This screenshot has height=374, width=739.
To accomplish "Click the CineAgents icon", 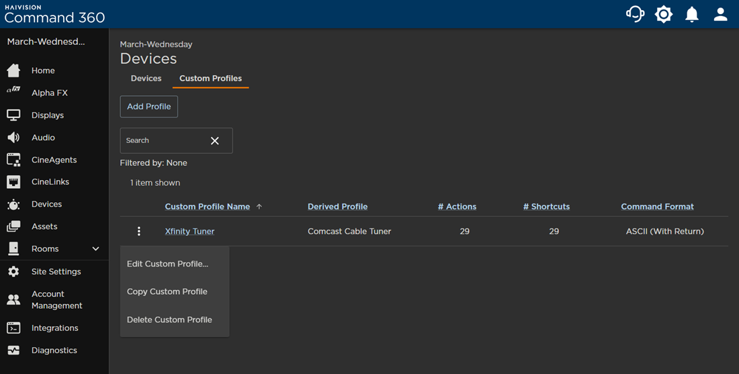I will pyautogui.click(x=13, y=160).
